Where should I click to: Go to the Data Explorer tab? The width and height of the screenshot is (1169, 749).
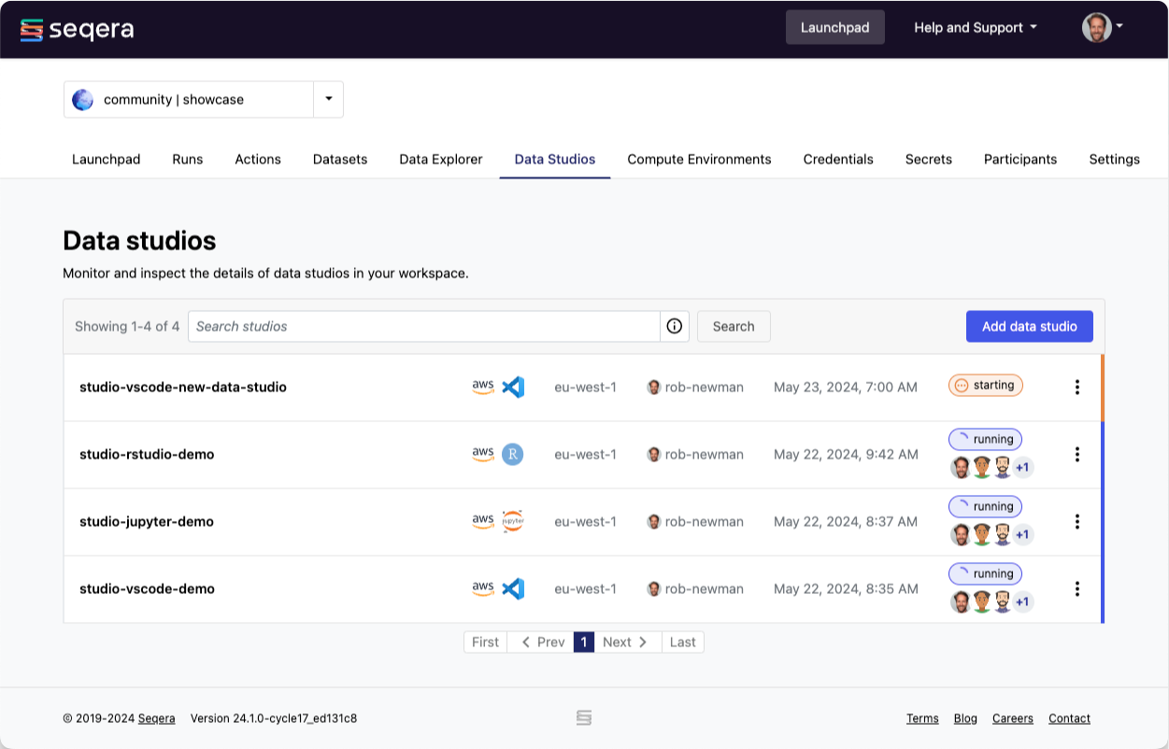[x=440, y=160]
